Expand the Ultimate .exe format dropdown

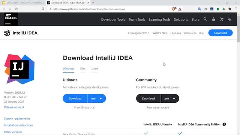click(x=97, y=98)
